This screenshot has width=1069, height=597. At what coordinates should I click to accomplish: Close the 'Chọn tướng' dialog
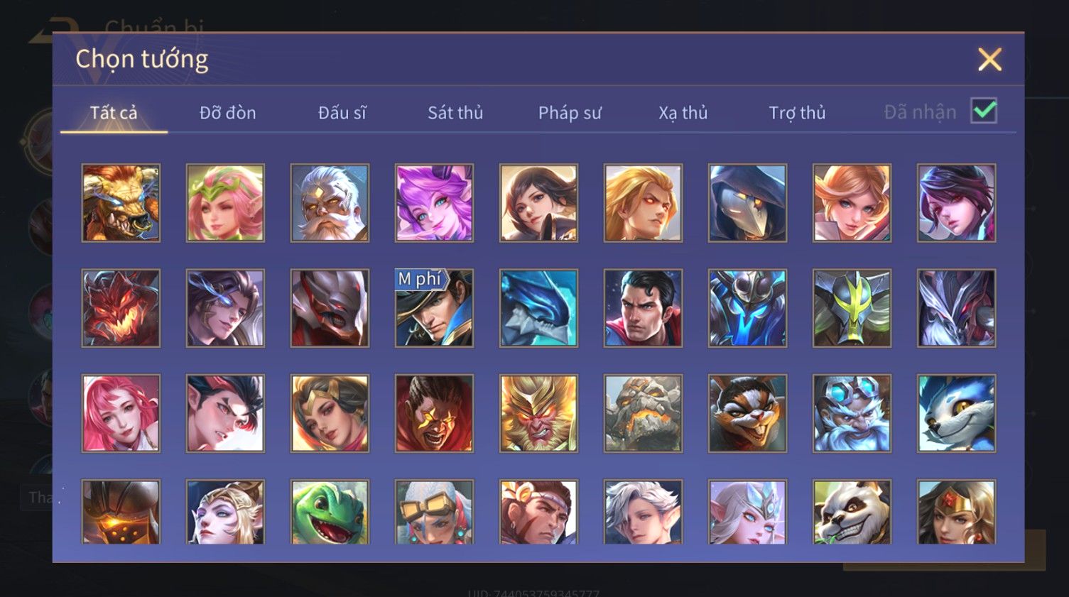989,60
